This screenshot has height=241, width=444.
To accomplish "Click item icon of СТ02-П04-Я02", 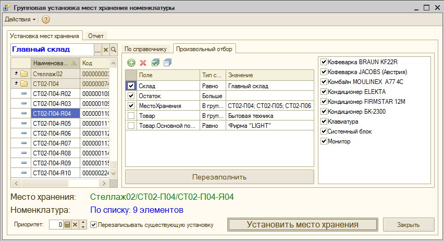I will tap(24, 93).
